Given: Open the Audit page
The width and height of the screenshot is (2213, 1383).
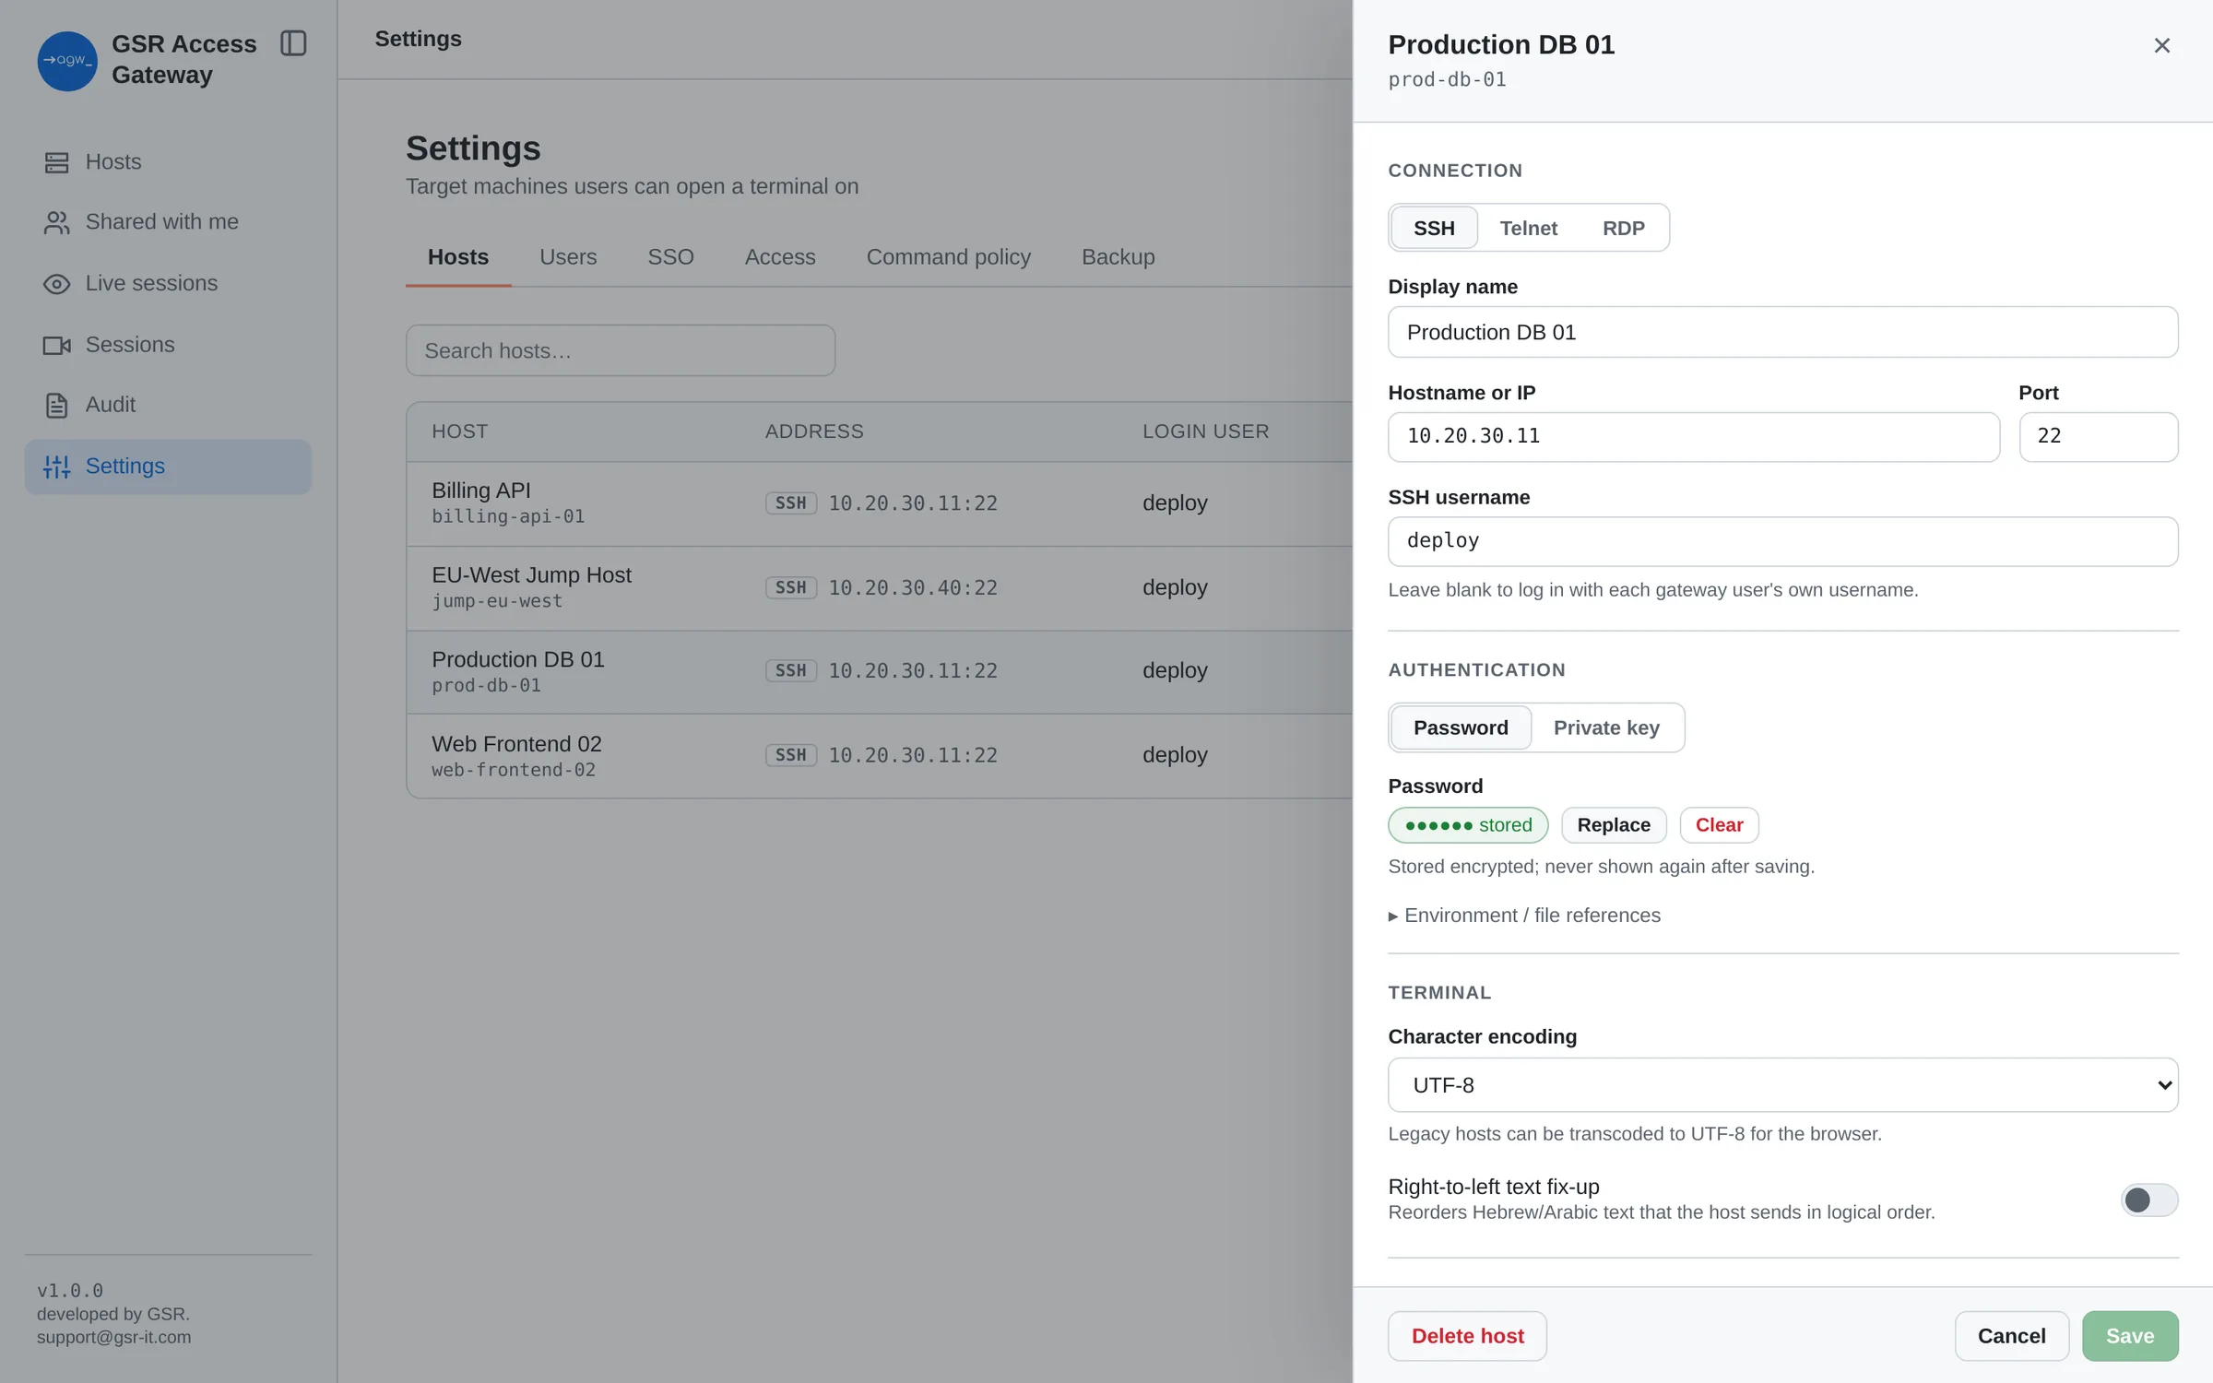Looking at the screenshot, I should pos(168,405).
